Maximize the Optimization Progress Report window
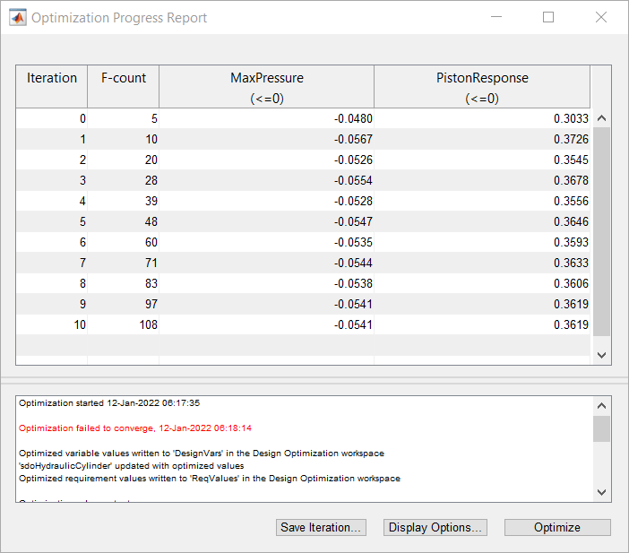 pyautogui.click(x=548, y=17)
